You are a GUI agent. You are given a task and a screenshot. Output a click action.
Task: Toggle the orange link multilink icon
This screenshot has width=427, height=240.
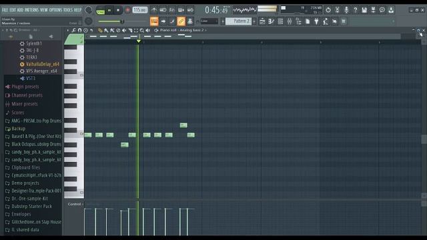click(x=181, y=21)
